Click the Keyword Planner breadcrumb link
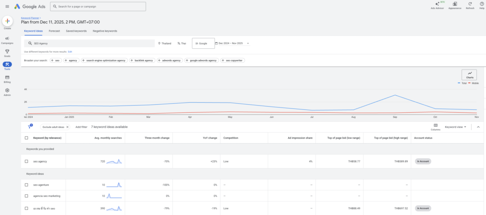Image resolution: width=486 pixels, height=215 pixels. coord(30,18)
